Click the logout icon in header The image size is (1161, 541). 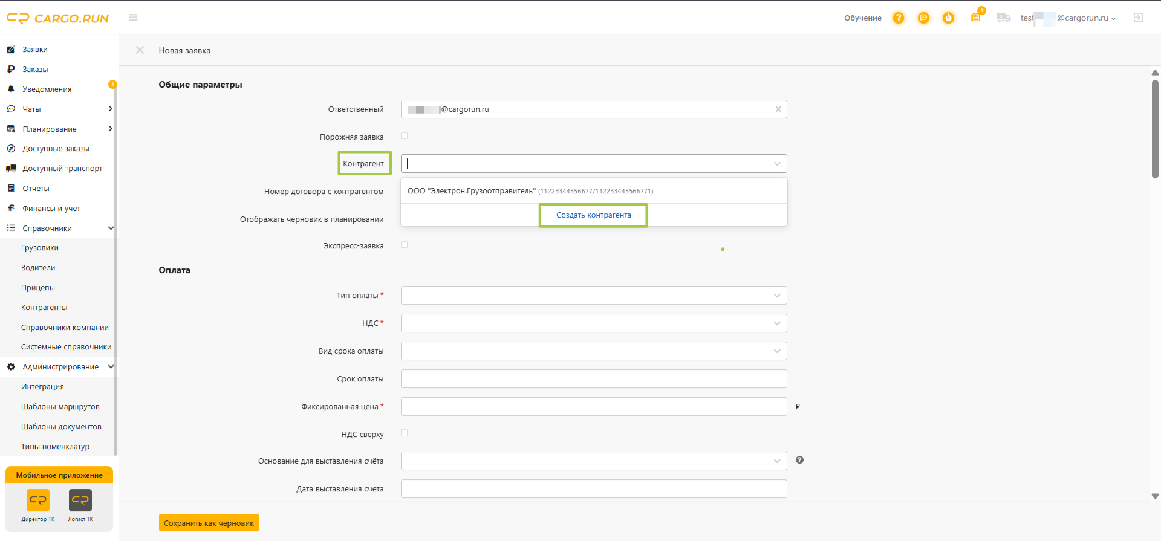[x=1138, y=18]
